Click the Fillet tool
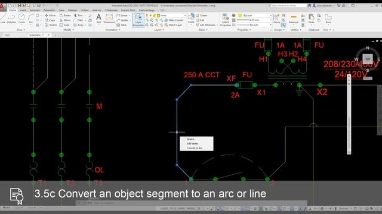The image size is (382, 214). click(x=78, y=20)
